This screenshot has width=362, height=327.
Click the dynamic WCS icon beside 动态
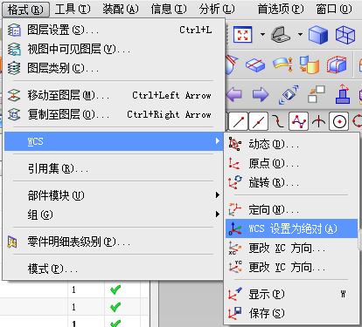(x=235, y=144)
